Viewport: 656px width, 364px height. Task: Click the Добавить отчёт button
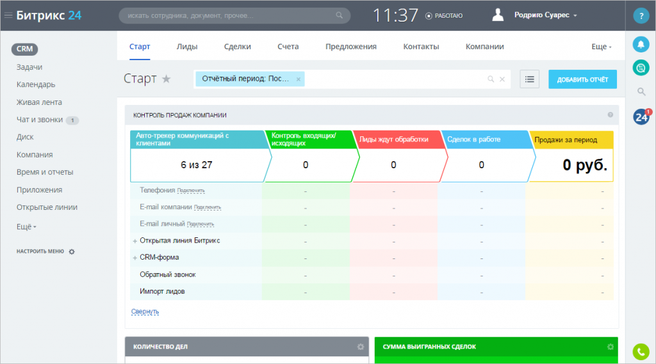(x=582, y=79)
